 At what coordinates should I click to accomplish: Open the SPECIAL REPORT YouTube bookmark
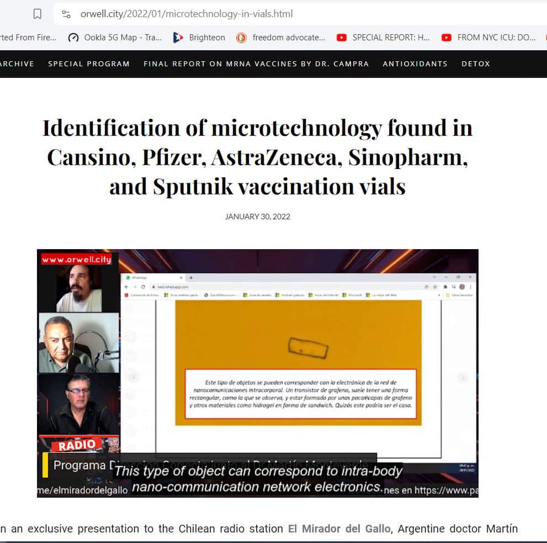[383, 38]
